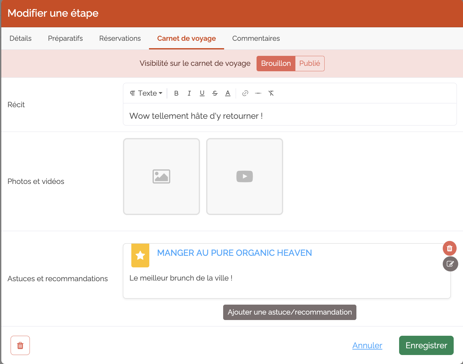Clear text formatting with the crossed T icon

[x=271, y=93]
